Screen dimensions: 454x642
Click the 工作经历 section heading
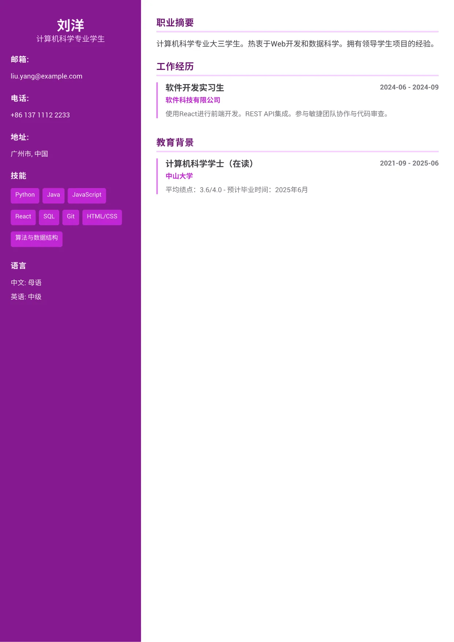175,67
